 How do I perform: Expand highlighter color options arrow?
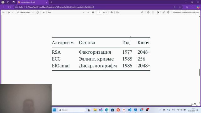(13, 13)
